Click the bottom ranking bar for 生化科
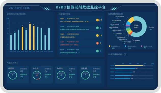 click(123, 79)
